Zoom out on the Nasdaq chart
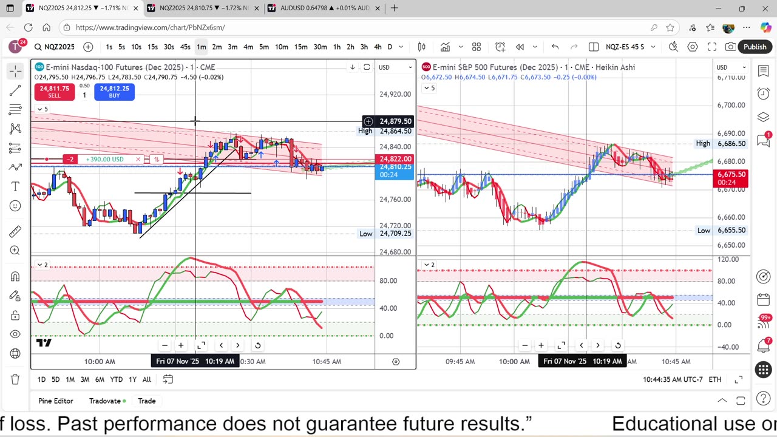This screenshot has width=777, height=437. click(x=165, y=345)
